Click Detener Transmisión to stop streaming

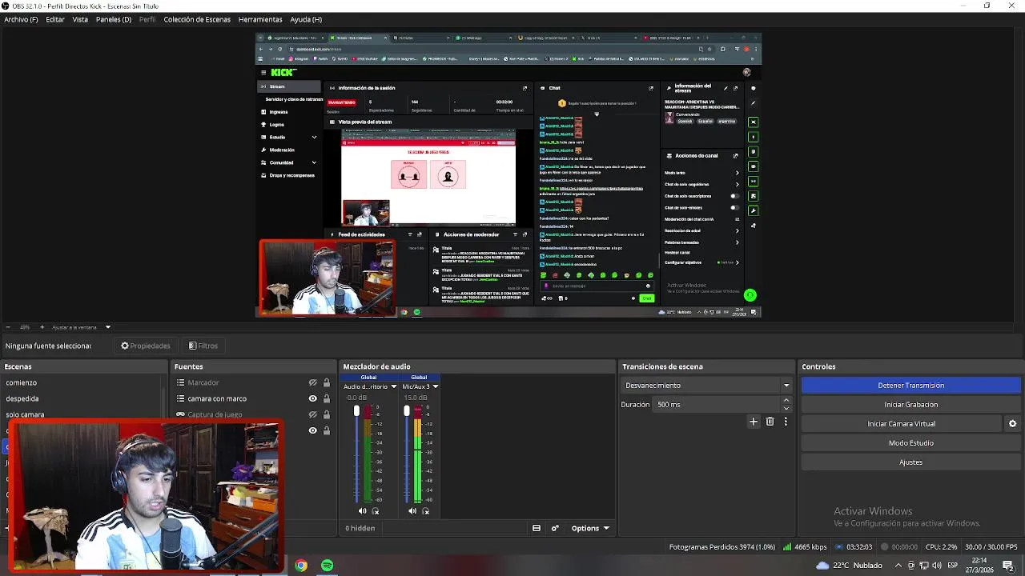910,386
